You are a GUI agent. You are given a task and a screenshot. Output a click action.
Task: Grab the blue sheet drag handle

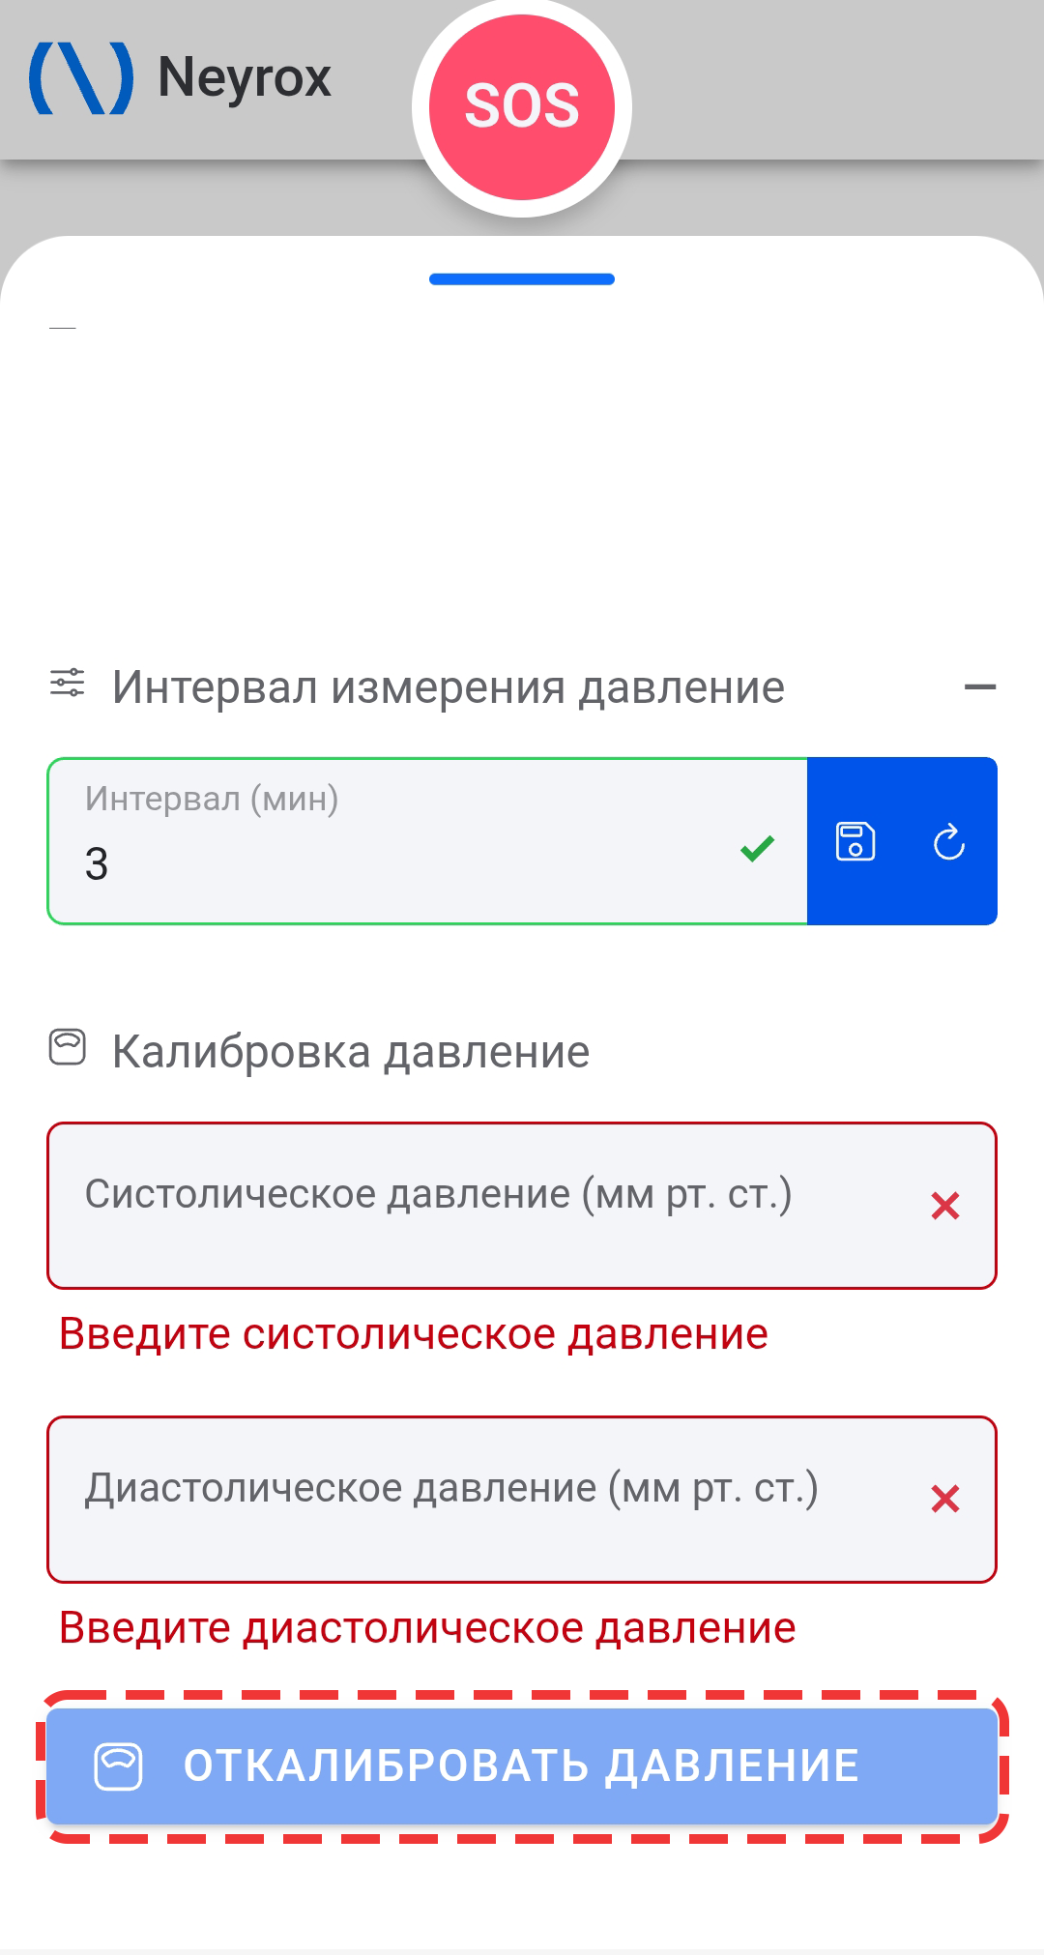(x=522, y=279)
